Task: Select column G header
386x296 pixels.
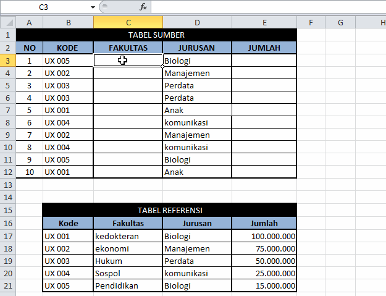Action: (341, 23)
